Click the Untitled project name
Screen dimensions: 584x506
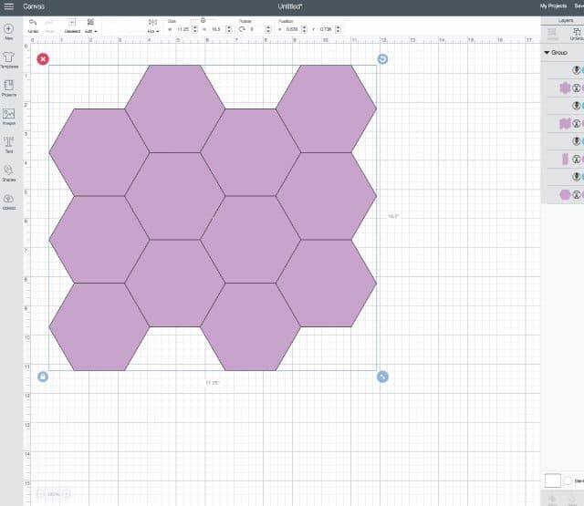click(290, 6)
